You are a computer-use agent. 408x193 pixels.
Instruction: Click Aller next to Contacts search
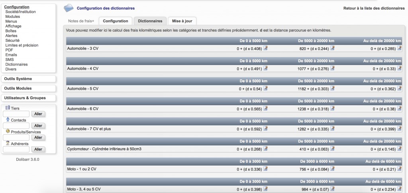(38, 126)
